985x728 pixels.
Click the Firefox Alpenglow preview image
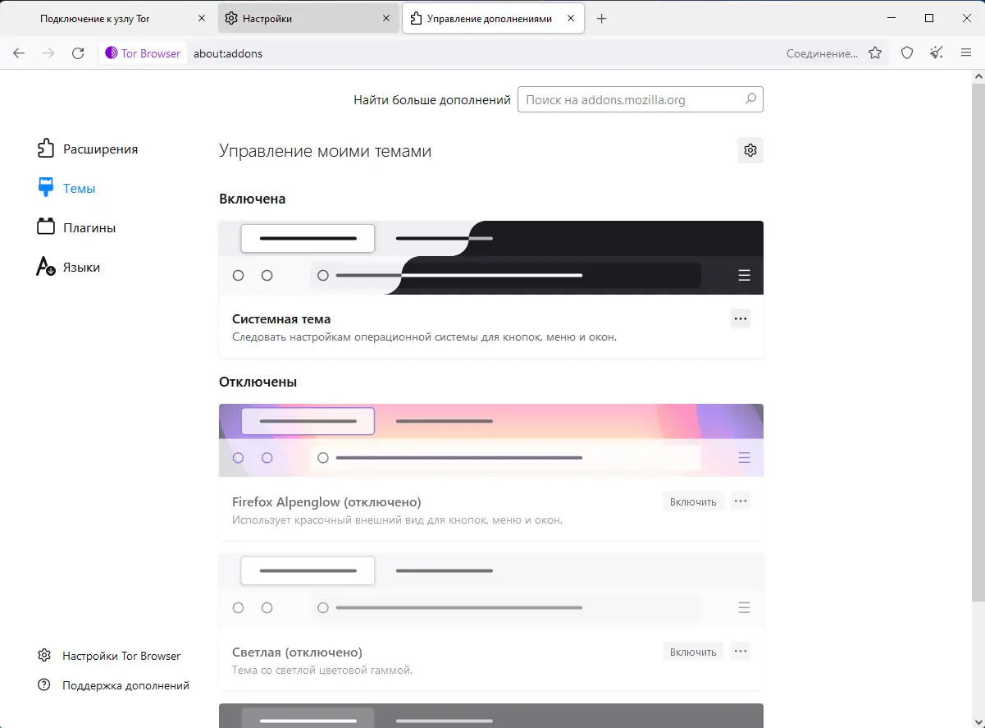pyautogui.click(x=491, y=441)
